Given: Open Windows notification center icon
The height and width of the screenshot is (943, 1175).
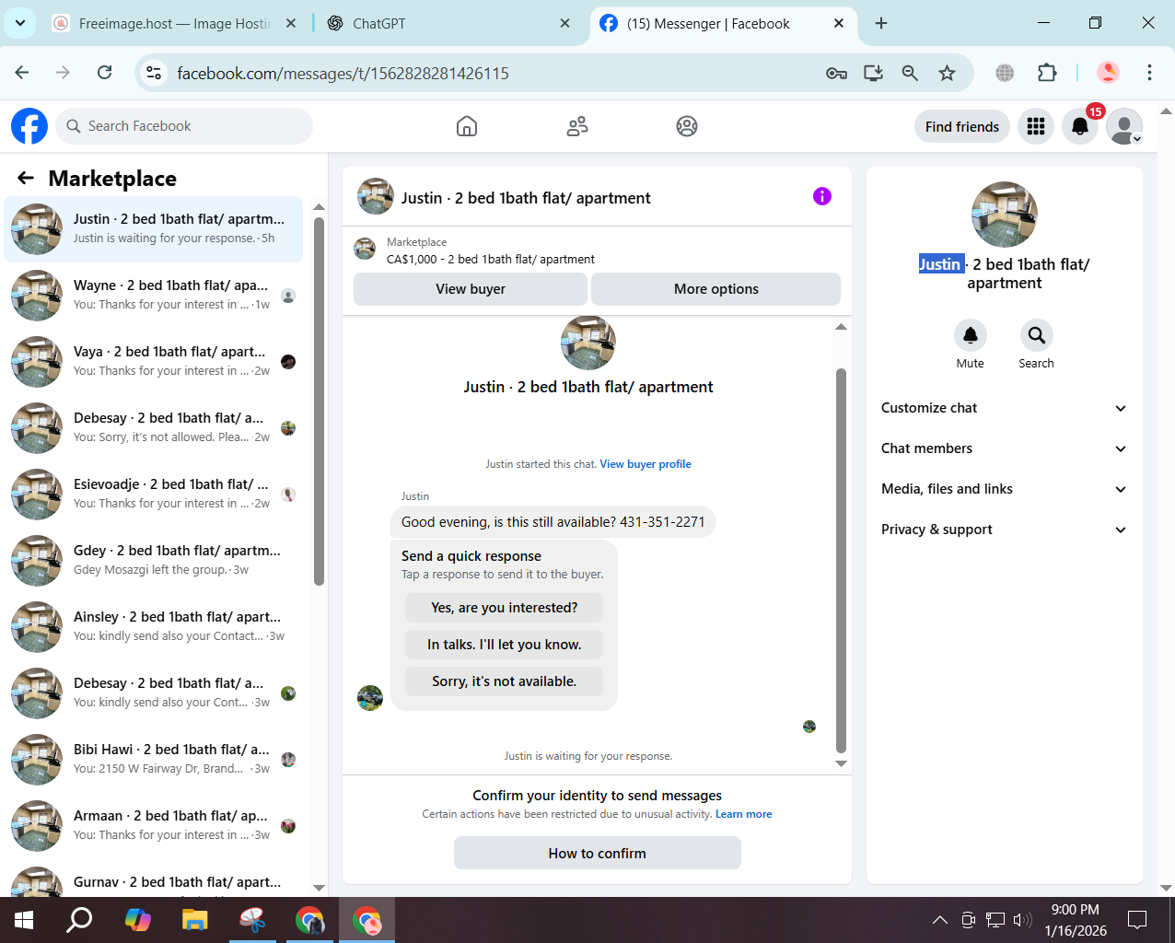Looking at the screenshot, I should (1137, 919).
